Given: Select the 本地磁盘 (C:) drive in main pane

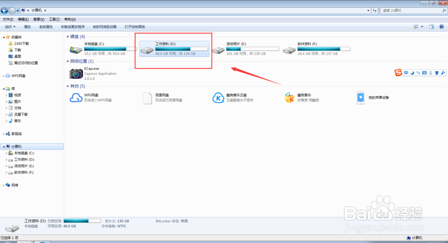Looking at the screenshot, I should [103, 48].
